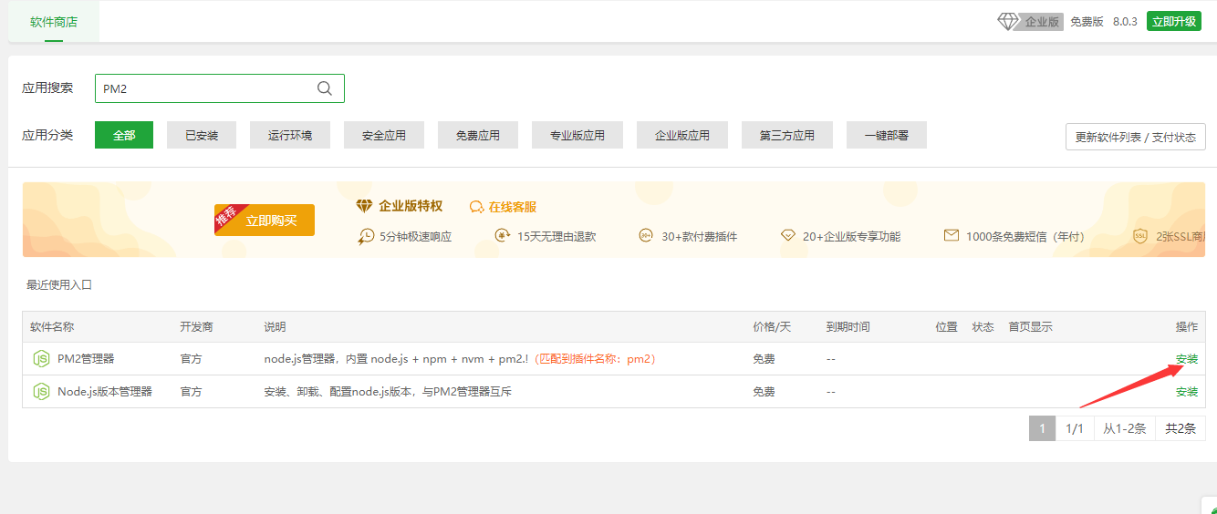Install Node.js版本管理器 via 安装 link
Viewport: 1217px width, 514px height.
tap(1187, 392)
